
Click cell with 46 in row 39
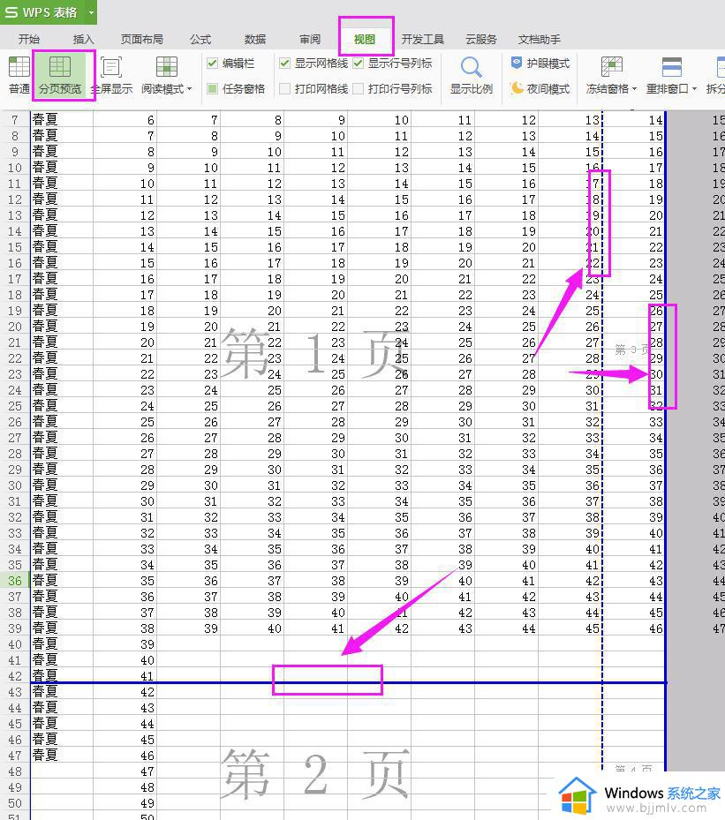point(634,628)
